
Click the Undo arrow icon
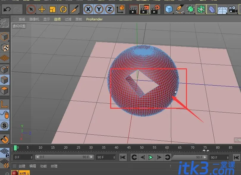click(7, 9)
